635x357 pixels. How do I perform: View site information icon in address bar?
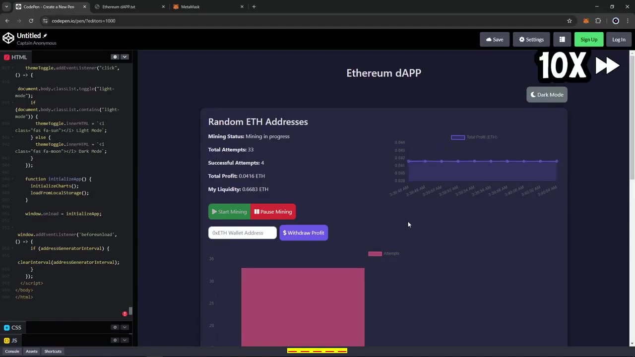point(45,21)
